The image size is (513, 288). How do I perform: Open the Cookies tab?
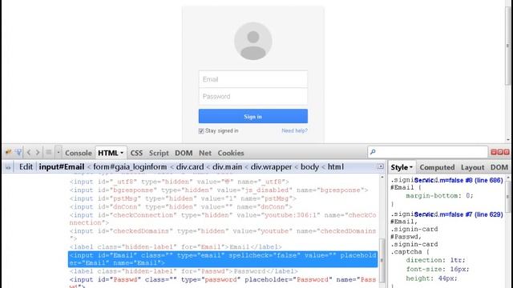[x=231, y=153]
